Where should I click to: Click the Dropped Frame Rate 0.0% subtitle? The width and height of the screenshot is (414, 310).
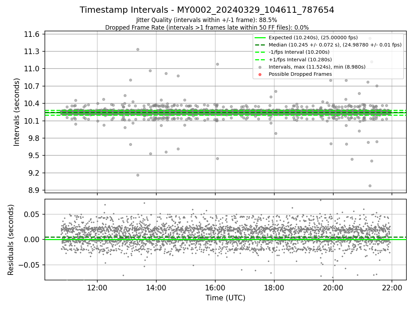(207, 28)
